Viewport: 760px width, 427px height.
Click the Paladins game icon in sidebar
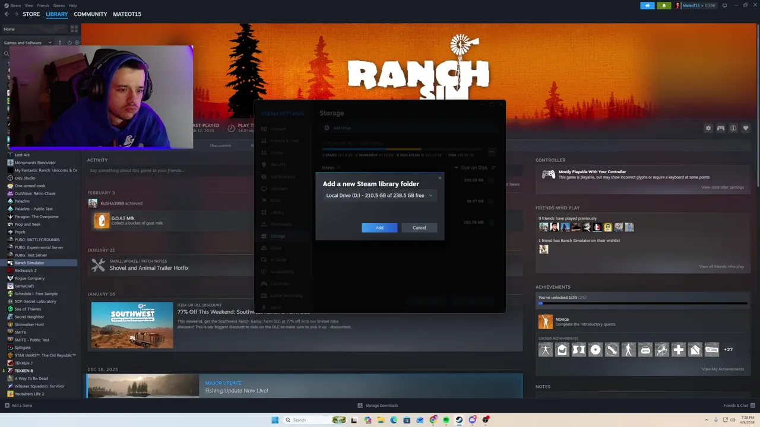click(10, 201)
